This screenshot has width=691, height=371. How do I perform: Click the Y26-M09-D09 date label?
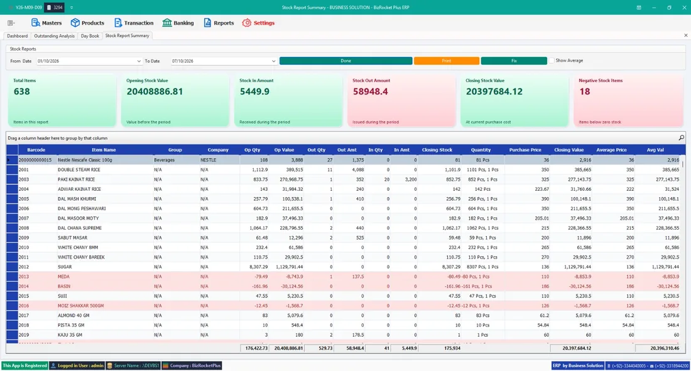coord(29,8)
